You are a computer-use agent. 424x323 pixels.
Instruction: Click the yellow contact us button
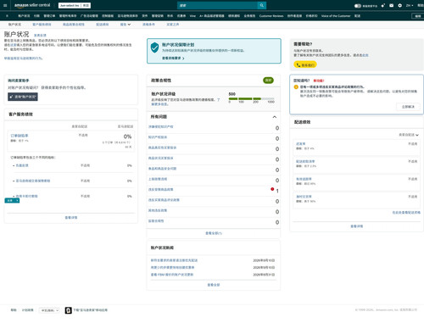click(x=305, y=65)
